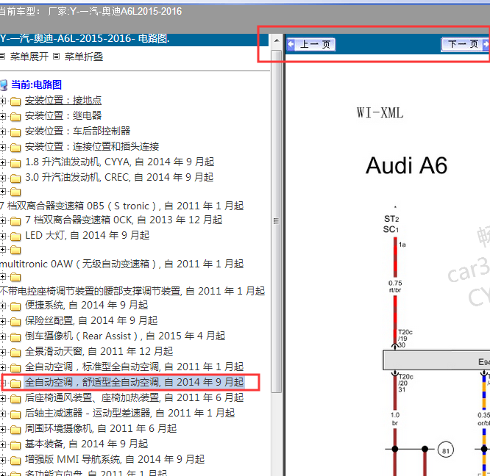This screenshot has width=490, height=476.
Task: Open 基本装备 entry
Action: [x=87, y=444]
